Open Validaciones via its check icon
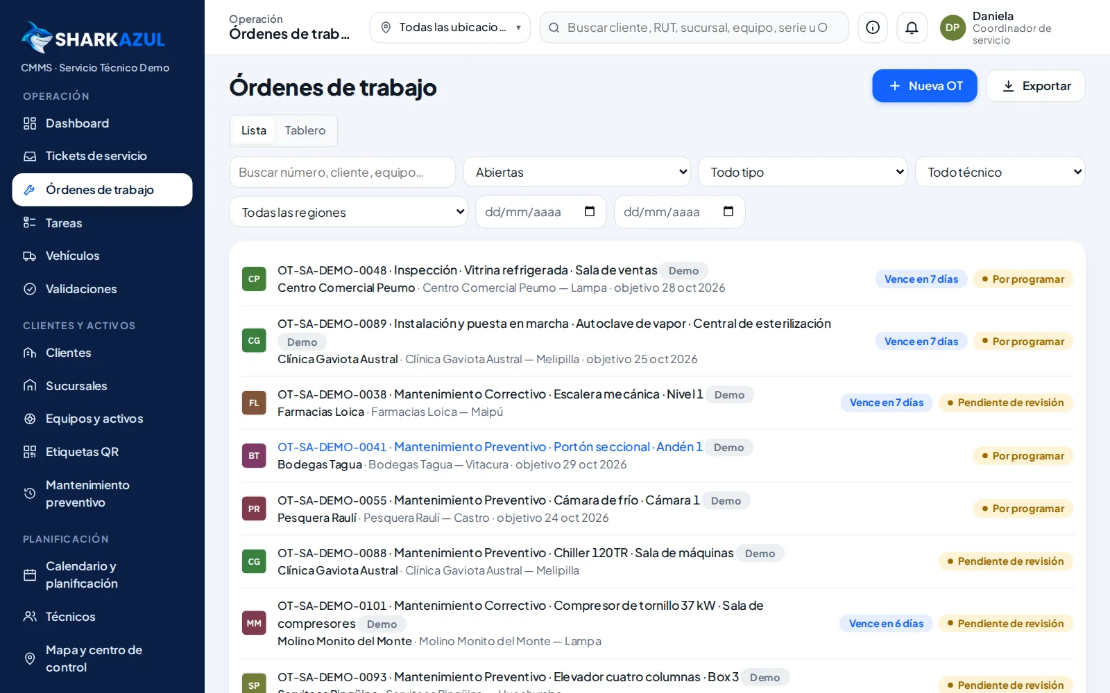 coord(30,289)
